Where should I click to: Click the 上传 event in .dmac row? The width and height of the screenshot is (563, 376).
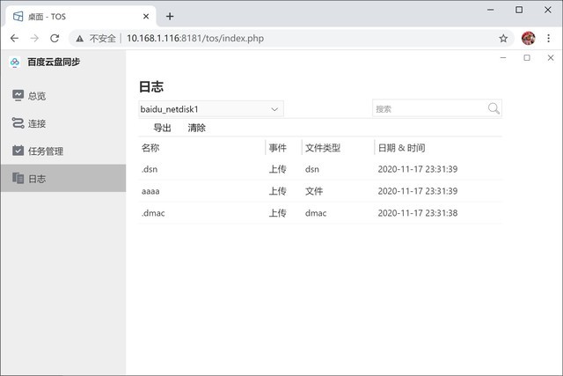click(278, 213)
